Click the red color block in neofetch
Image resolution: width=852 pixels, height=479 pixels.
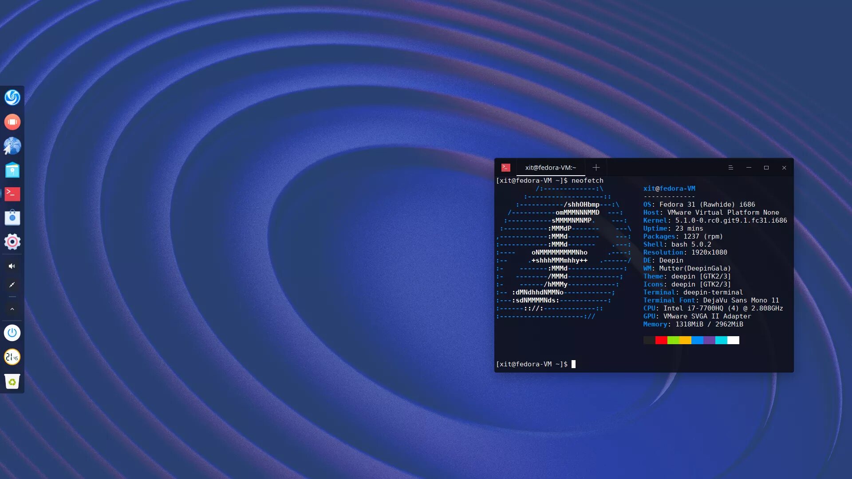point(661,340)
